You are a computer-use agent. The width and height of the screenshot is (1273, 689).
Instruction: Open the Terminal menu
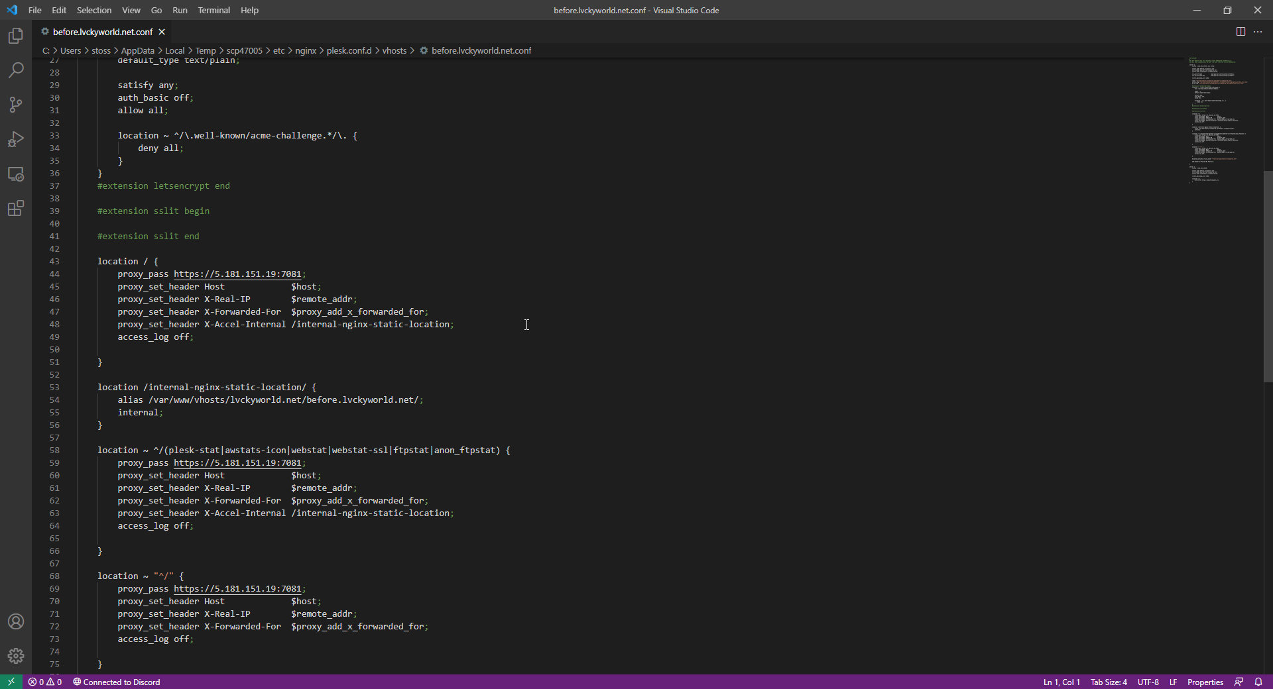[213, 10]
